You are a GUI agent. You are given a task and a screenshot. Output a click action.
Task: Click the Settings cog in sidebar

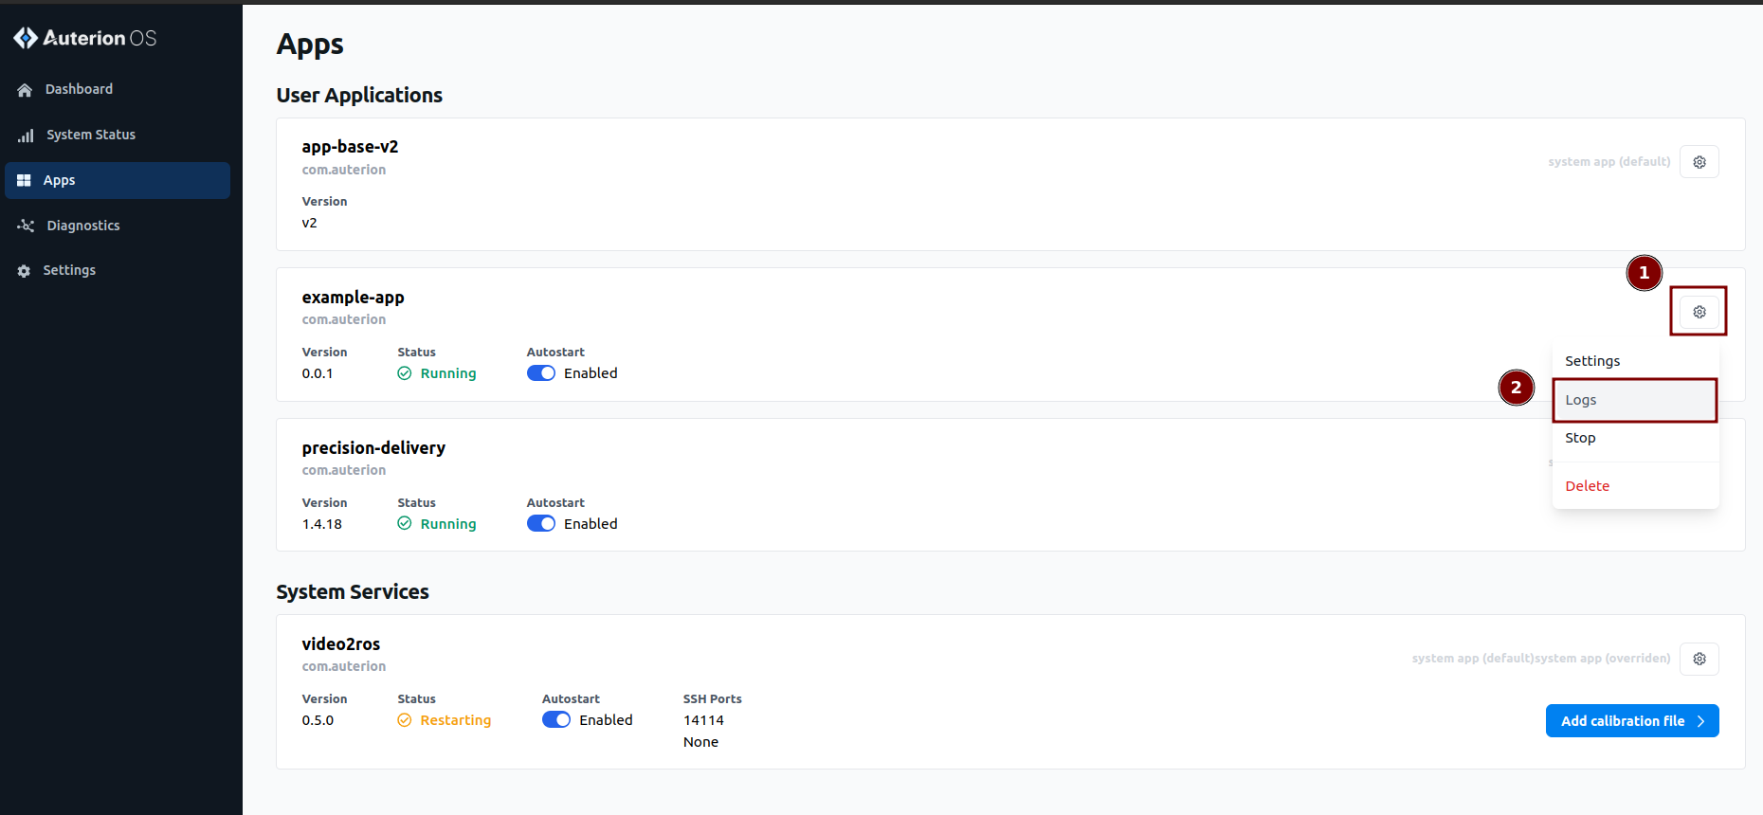[24, 271]
